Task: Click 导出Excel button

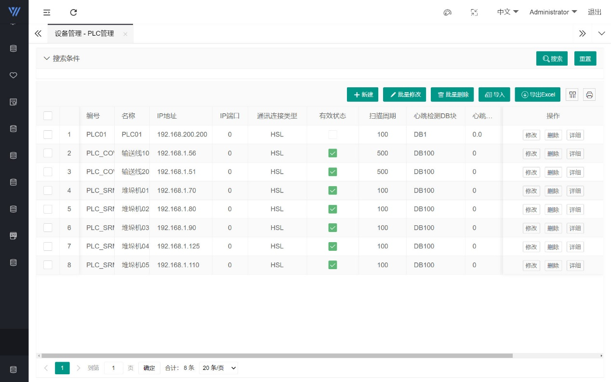Action: coord(537,95)
